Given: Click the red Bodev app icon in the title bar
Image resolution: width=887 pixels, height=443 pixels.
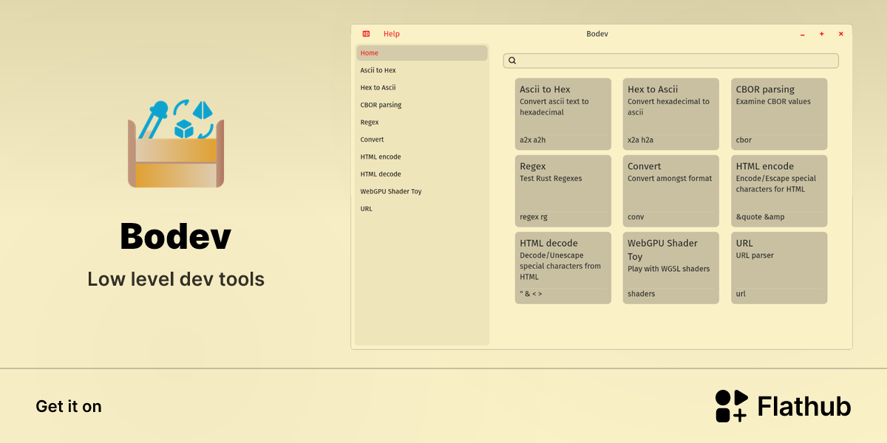Looking at the screenshot, I should click(366, 34).
